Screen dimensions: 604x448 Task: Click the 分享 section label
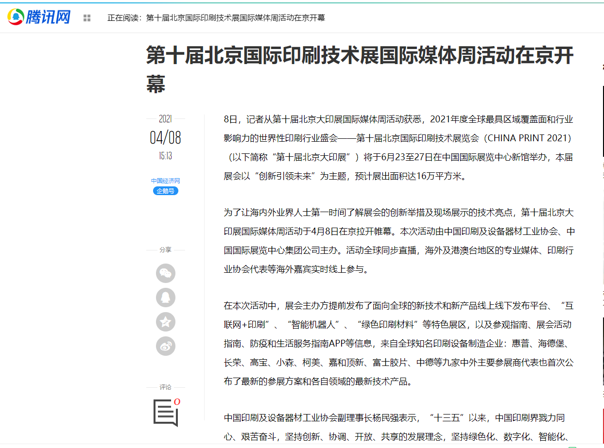click(x=166, y=250)
